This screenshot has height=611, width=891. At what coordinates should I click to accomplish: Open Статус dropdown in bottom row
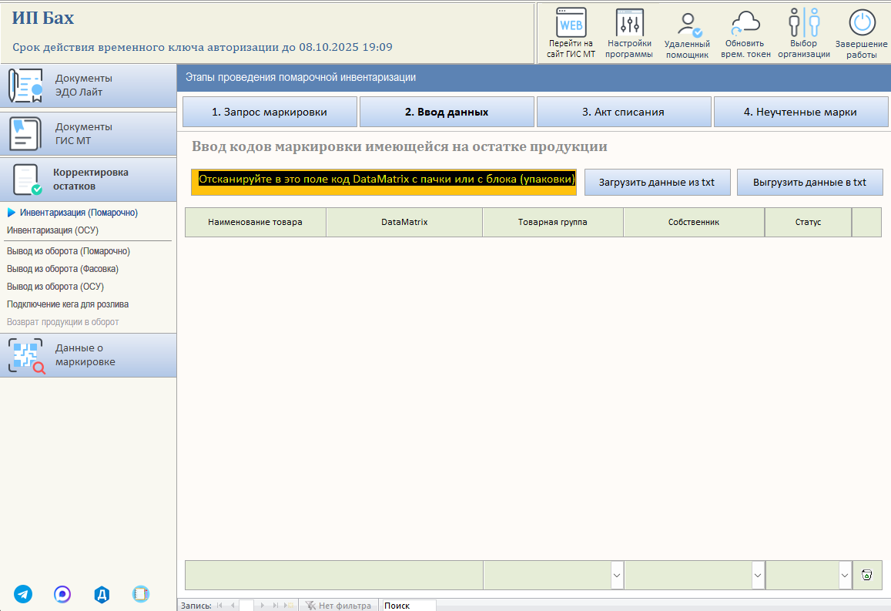(845, 576)
